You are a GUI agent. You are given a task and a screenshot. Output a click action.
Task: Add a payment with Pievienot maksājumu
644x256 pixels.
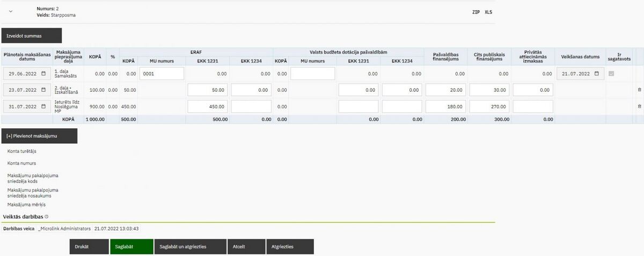pyautogui.click(x=39, y=136)
